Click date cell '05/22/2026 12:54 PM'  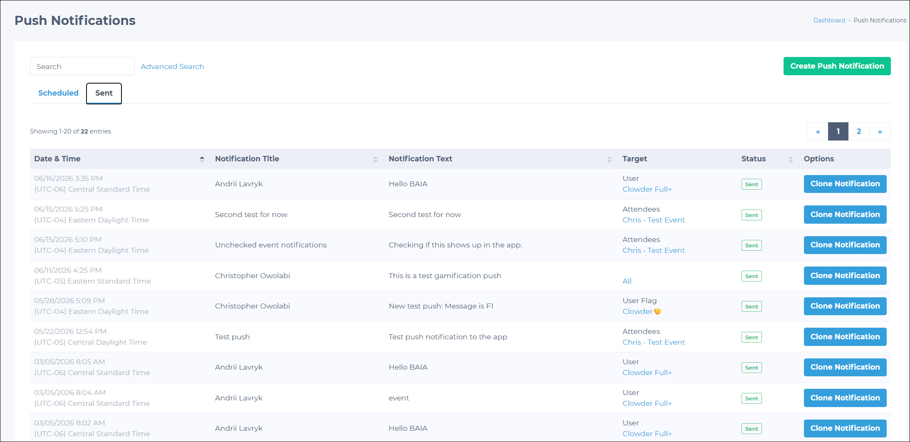click(70, 331)
